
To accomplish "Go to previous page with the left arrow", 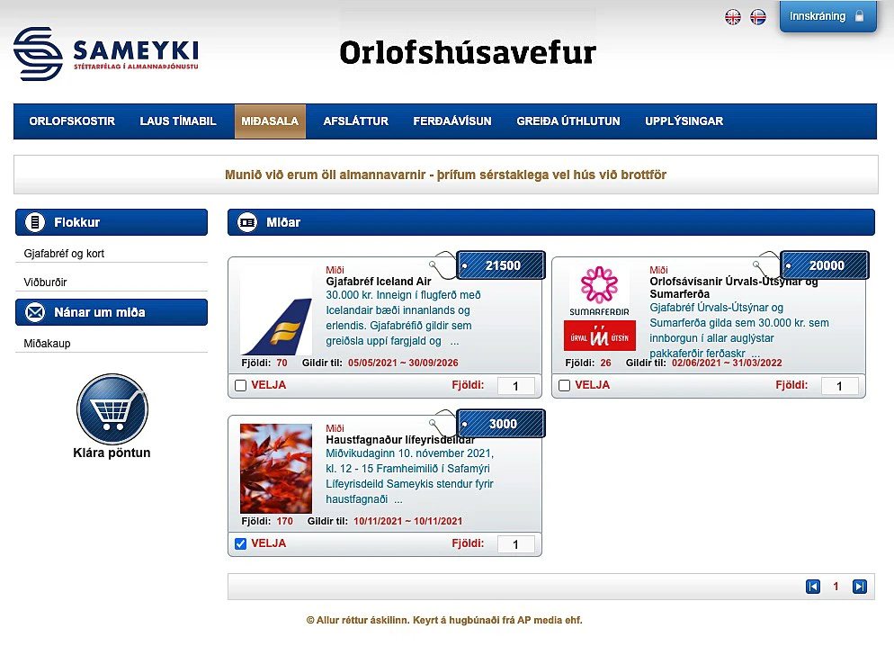I will [x=813, y=587].
